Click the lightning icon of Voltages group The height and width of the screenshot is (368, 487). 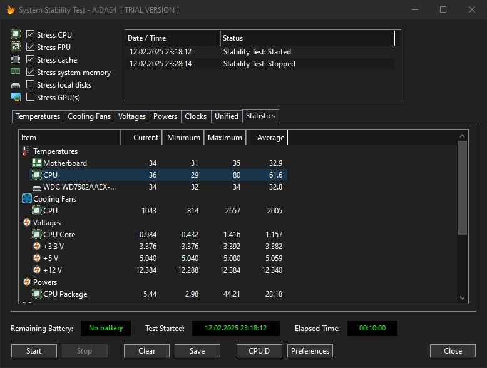click(x=27, y=222)
